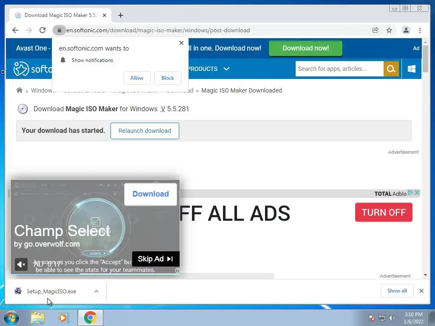435x326 pixels.
Task: Click the video ad info question icon
Action: coord(177,270)
